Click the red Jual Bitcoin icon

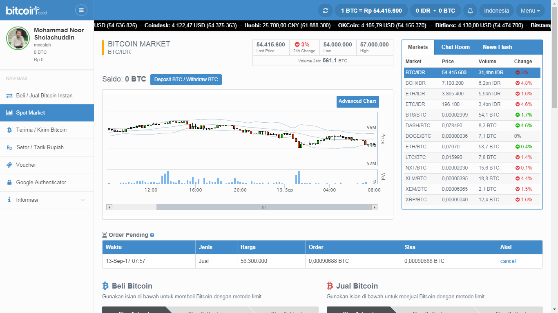pos(330,286)
